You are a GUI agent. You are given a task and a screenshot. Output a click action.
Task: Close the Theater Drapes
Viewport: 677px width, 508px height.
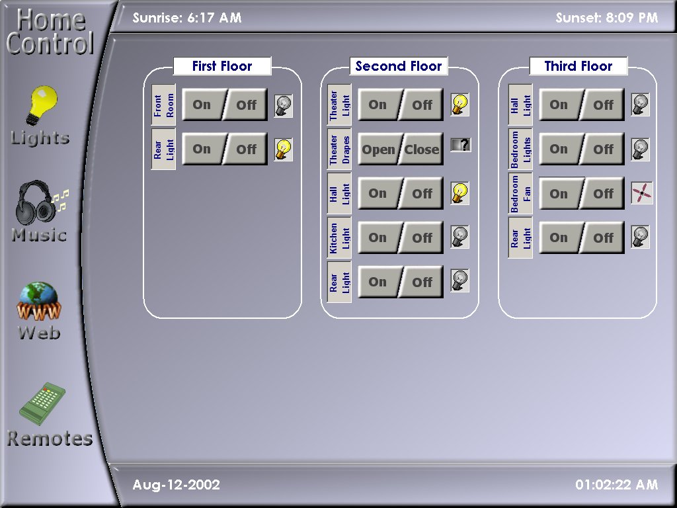pyautogui.click(x=422, y=149)
